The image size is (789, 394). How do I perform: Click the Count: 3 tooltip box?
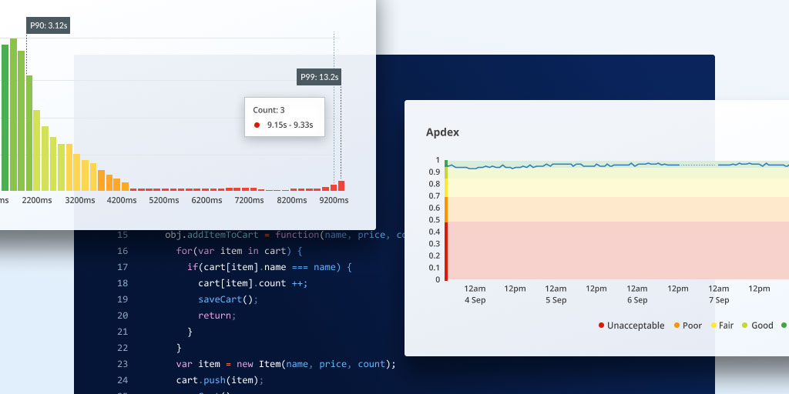point(285,117)
